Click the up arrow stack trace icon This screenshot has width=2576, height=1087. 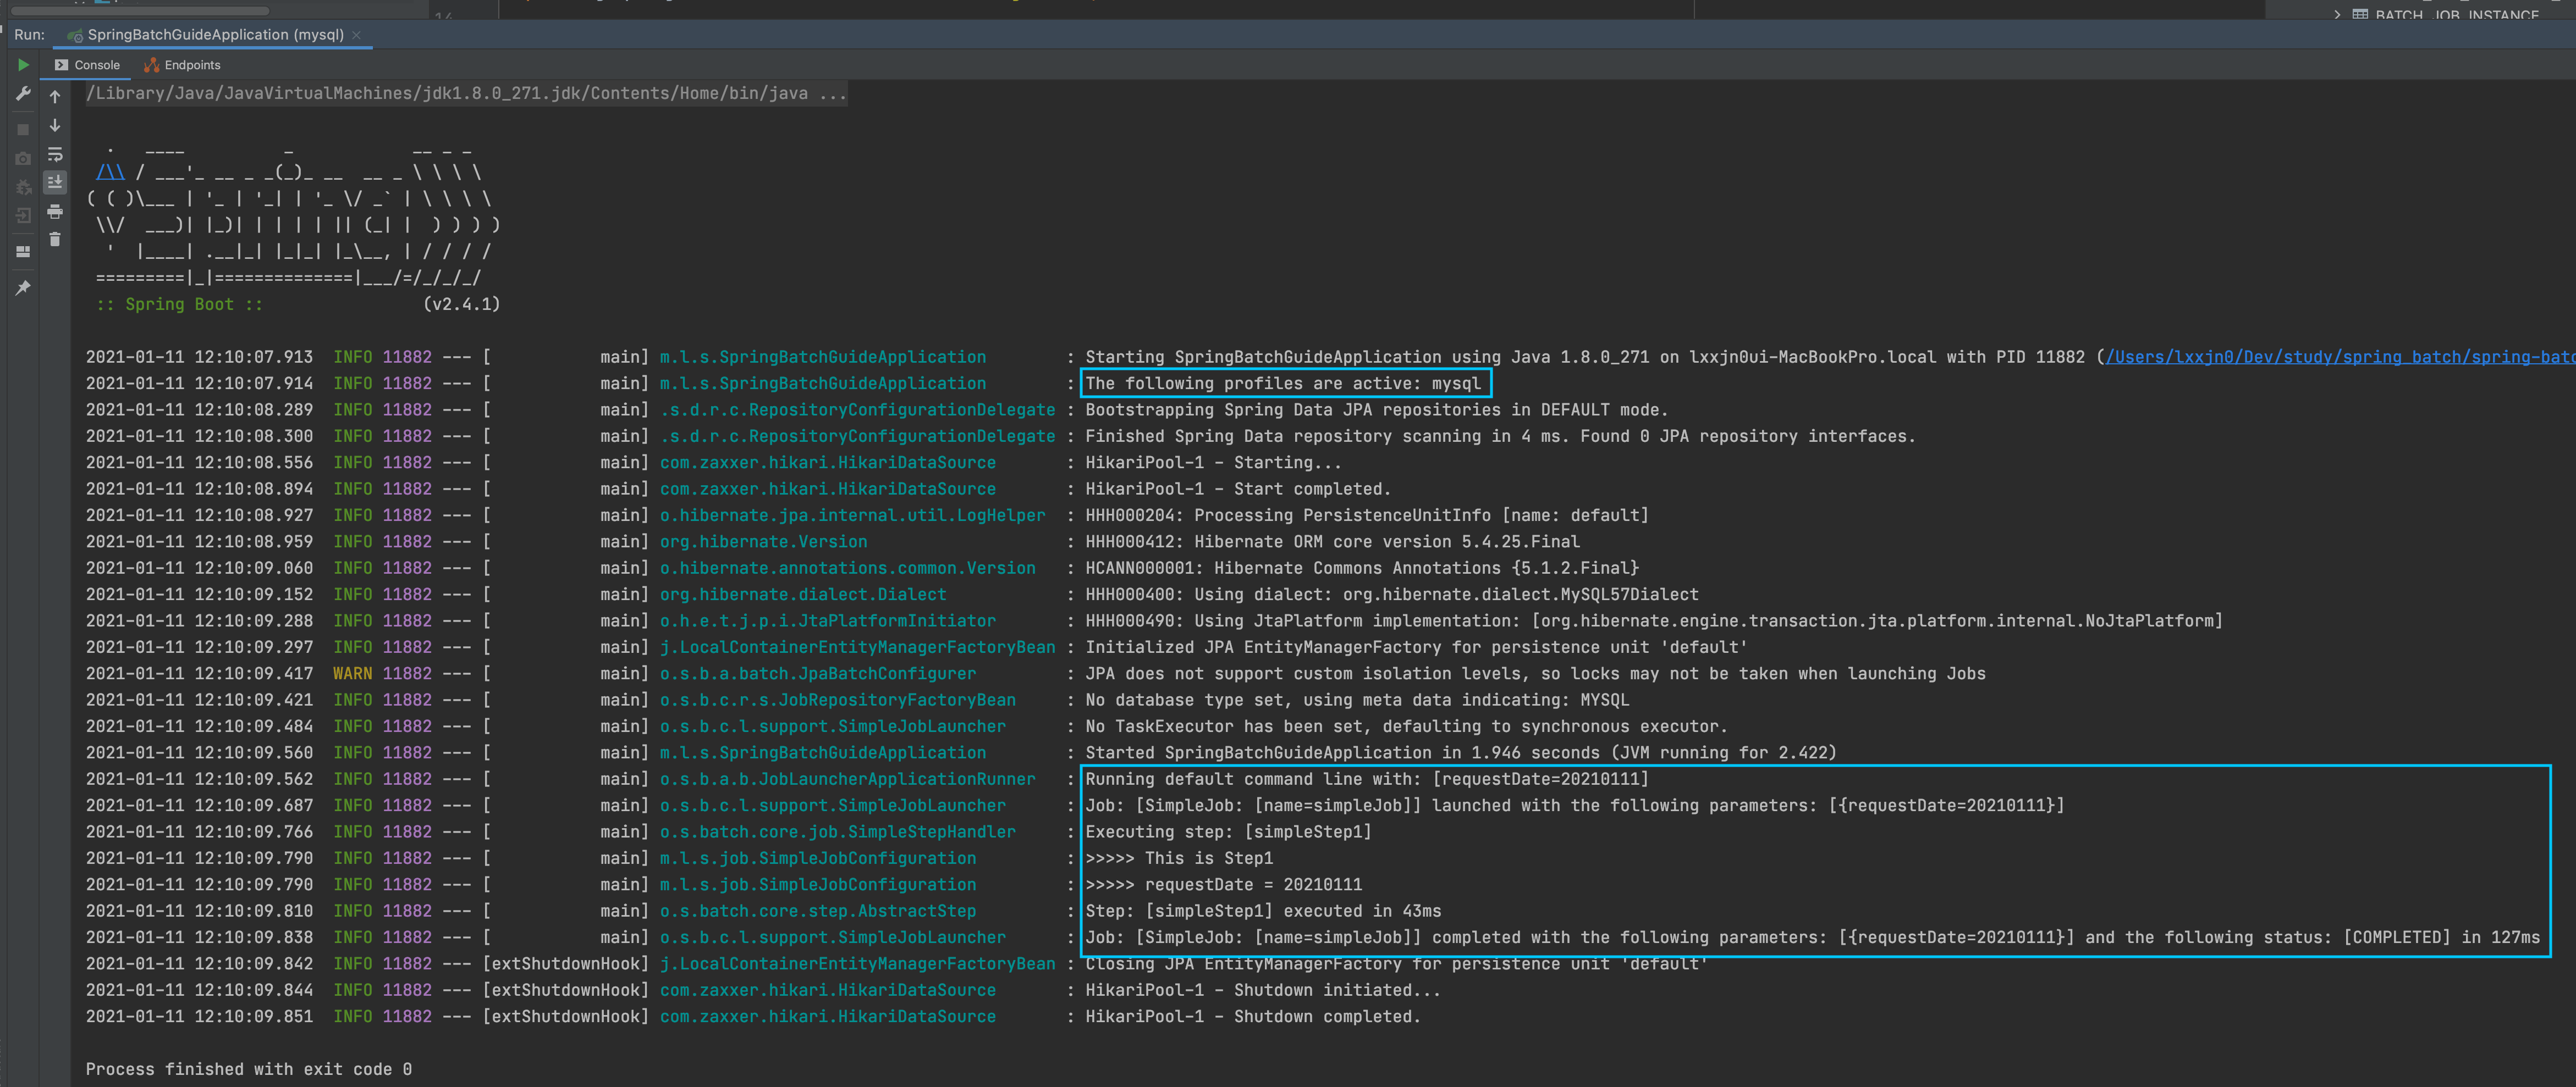coord(55,97)
